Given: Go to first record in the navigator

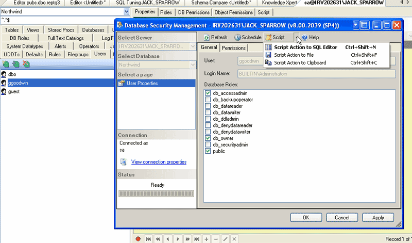Looking at the screenshot, I should tap(148, 239).
